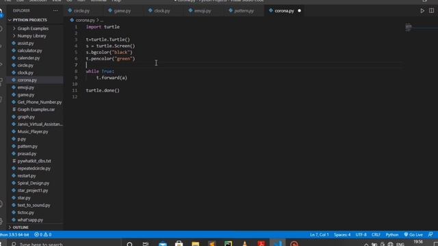Change indentation via Spaces: 4

click(x=342, y=234)
